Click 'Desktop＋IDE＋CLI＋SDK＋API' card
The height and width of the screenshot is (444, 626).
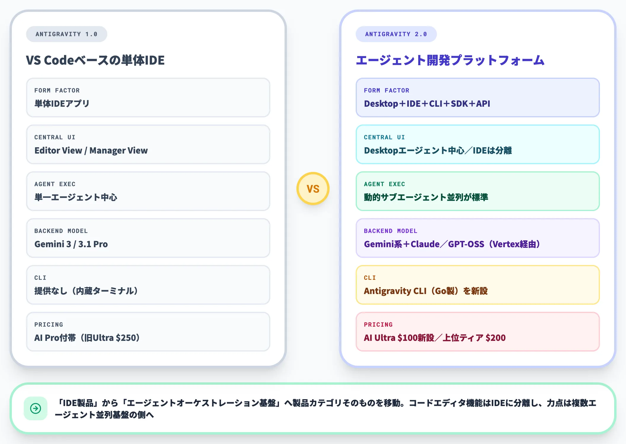478,98
